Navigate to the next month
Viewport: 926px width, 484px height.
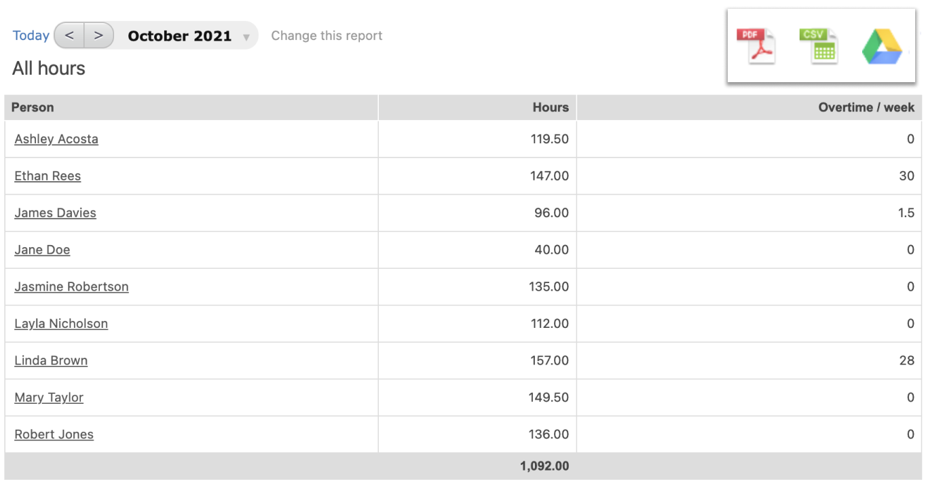97,35
